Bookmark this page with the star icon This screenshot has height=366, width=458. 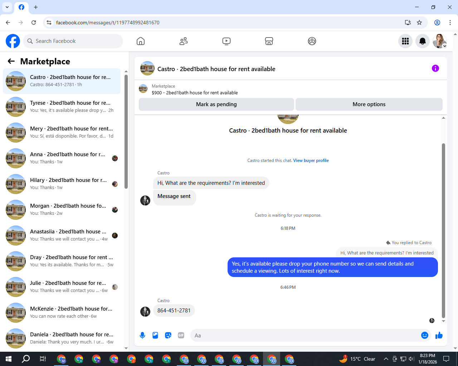click(x=419, y=23)
